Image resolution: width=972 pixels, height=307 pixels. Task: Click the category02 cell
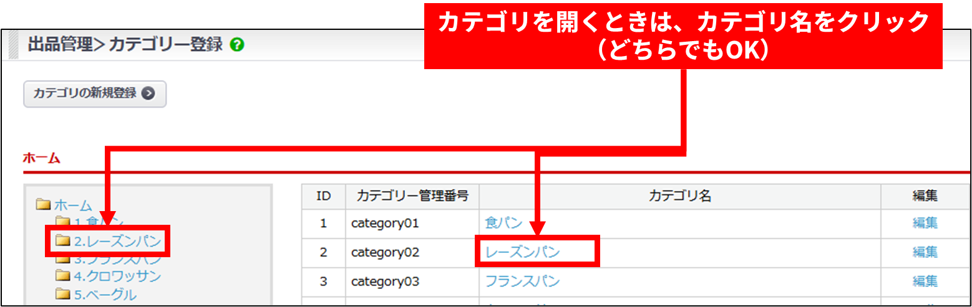412,252
